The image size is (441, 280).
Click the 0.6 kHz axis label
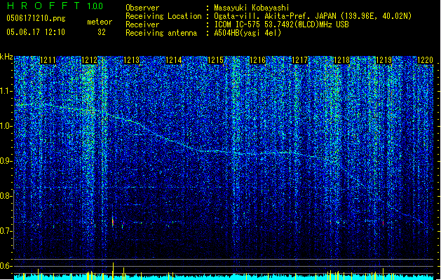[6, 266]
